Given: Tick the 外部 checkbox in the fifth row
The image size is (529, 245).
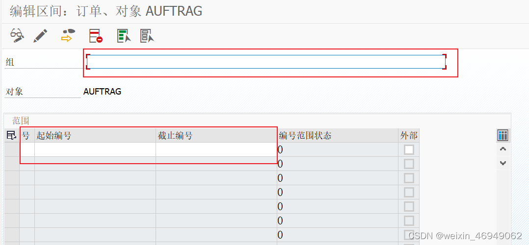Looking at the screenshot, I should [x=409, y=206].
